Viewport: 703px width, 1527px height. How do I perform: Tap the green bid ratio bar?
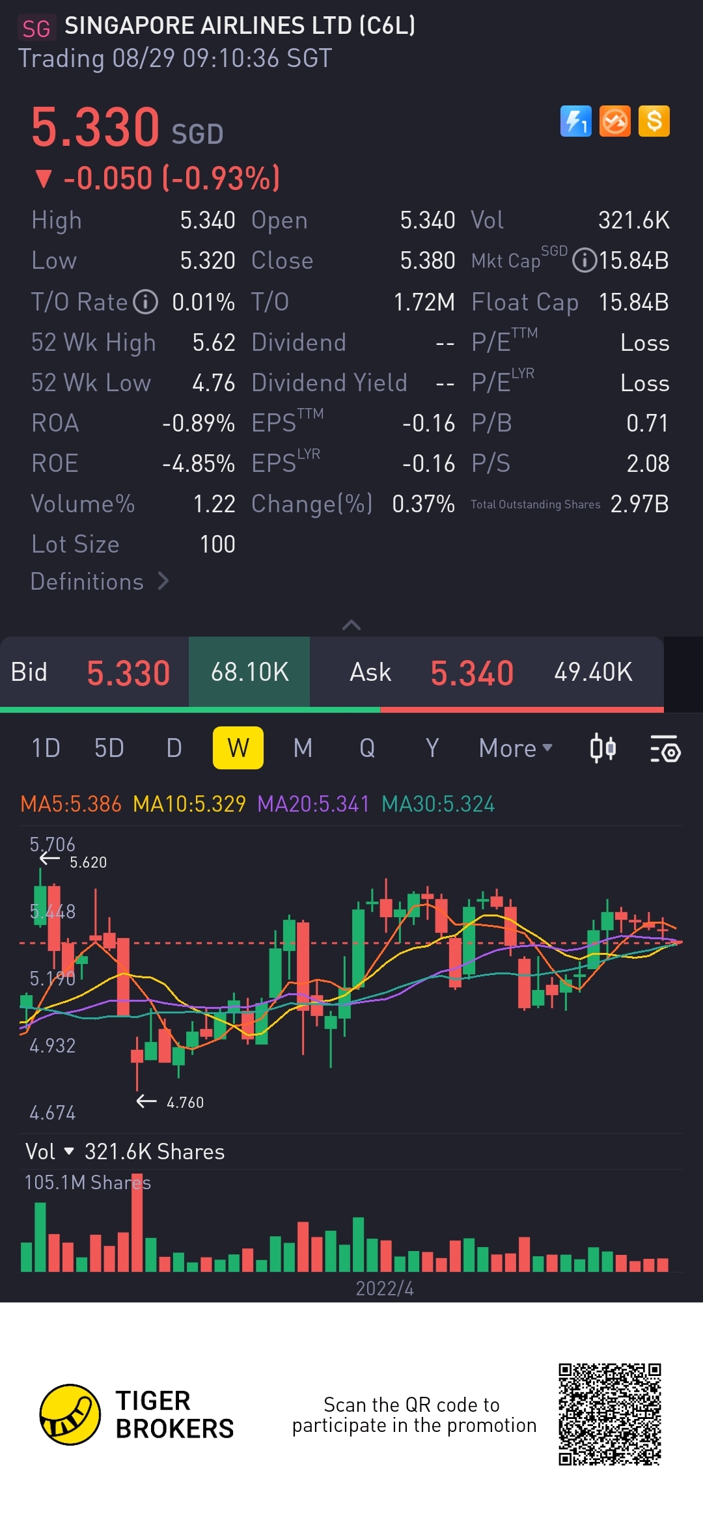point(190,709)
